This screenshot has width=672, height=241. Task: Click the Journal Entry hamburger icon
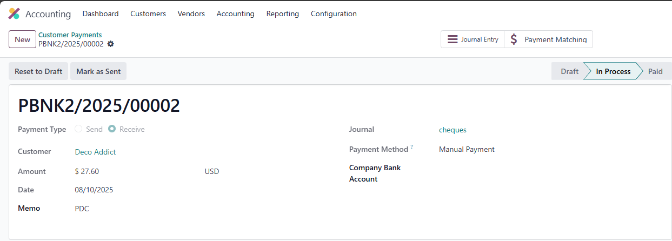point(453,39)
